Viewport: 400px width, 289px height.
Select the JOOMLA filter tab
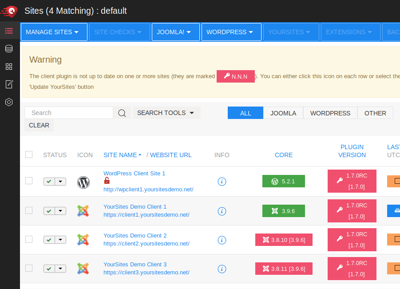point(283,113)
